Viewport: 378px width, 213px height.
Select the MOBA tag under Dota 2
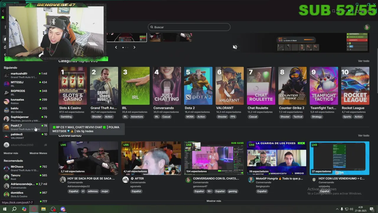click(190, 117)
